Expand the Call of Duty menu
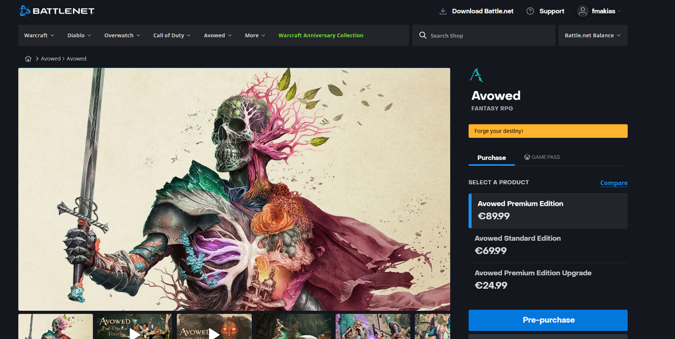Image resolution: width=675 pixels, height=339 pixels. click(x=172, y=35)
